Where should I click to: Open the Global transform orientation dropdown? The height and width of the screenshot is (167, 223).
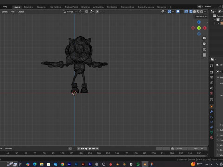[x=70, y=12]
